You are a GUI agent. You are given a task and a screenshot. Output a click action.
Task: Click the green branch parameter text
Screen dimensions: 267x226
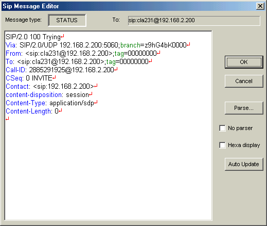pos(130,45)
